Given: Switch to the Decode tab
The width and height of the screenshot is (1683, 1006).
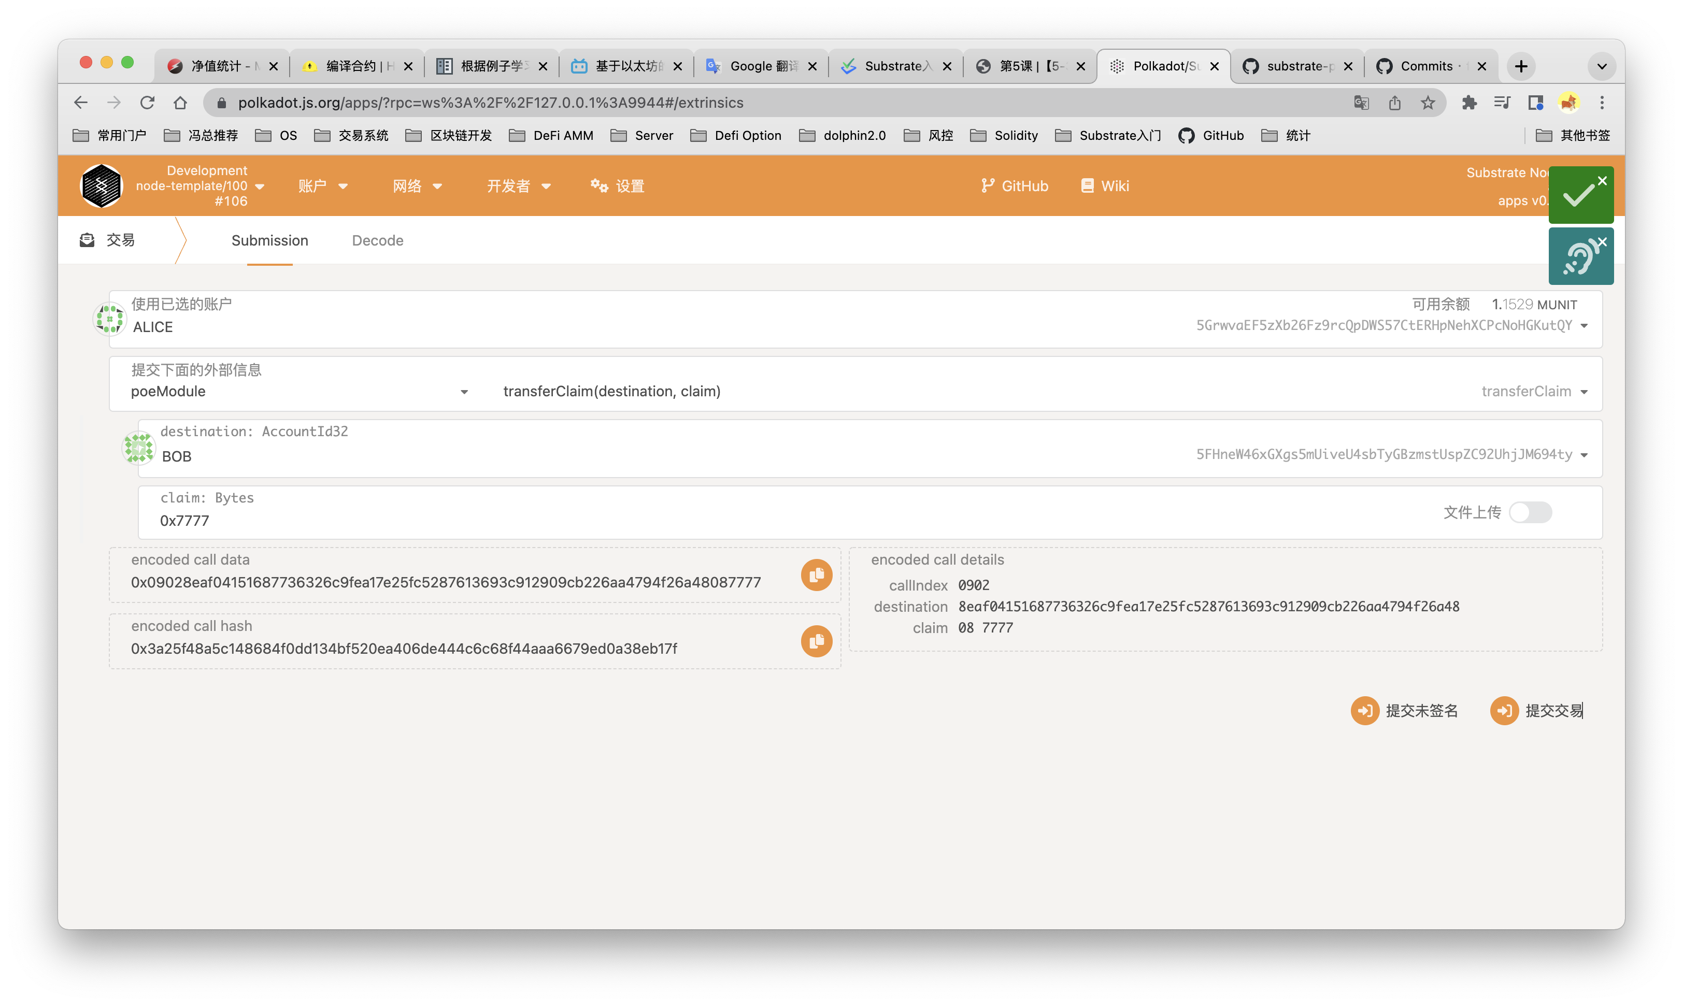Looking at the screenshot, I should [378, 241].
